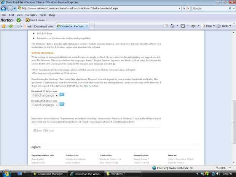The height and width of the screenshot is (177, 236).
Task: Switch to the 'edit : Download Win...' tab
Action: 40,26
